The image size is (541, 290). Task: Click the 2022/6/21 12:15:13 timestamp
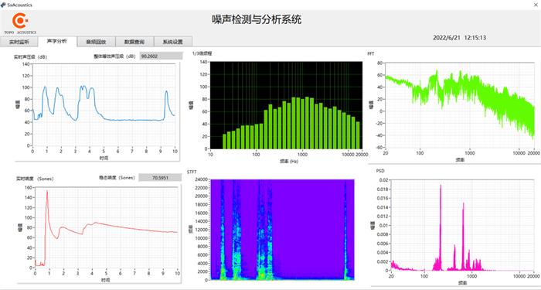click(460, 38)
